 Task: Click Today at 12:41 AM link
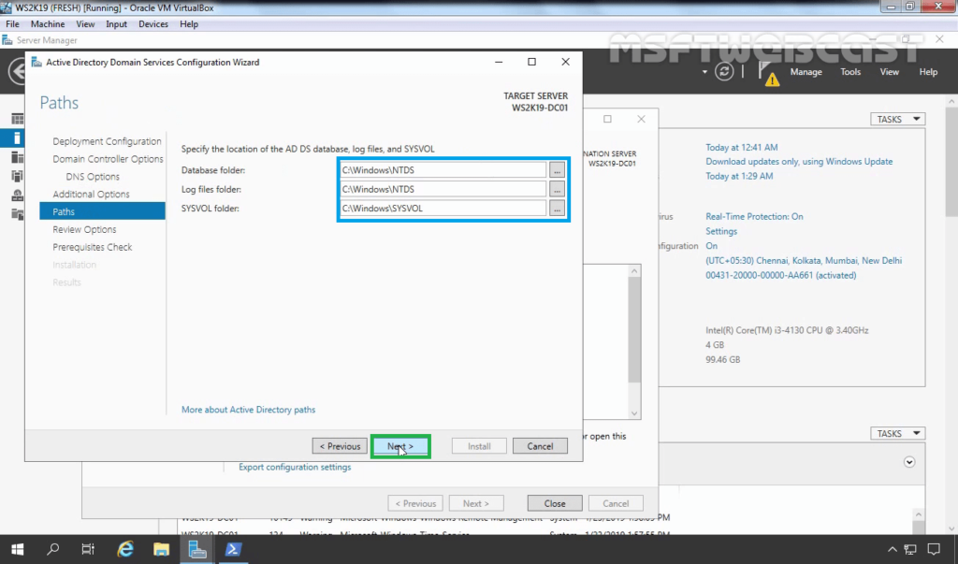[741, 147]
